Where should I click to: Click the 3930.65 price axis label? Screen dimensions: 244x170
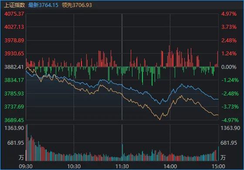click(x=14, y=53)
